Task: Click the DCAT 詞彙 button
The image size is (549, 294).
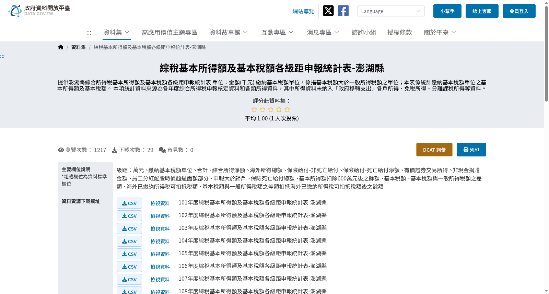Action: (x=434, y=150)
